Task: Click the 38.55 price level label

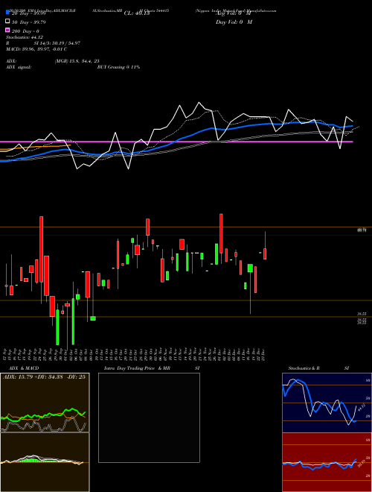Action: point(362,313)
